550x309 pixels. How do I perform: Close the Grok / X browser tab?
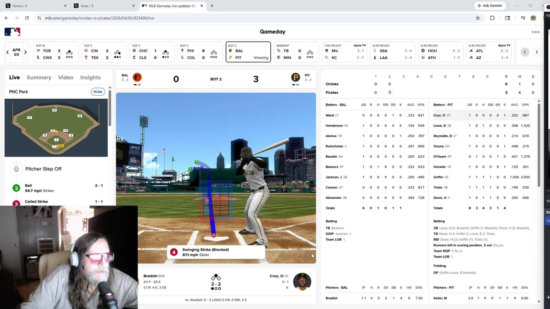(134, 6)
